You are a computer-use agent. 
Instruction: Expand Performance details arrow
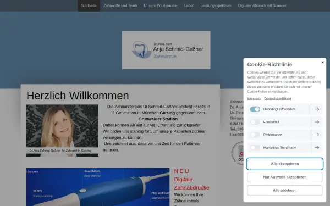click(x=317, y=135)
